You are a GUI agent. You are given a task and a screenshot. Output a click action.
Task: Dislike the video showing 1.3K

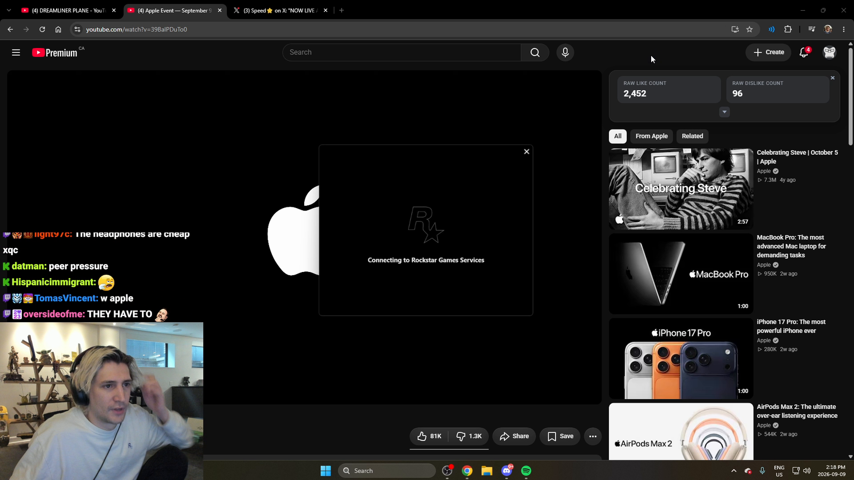tap(469, 436)
